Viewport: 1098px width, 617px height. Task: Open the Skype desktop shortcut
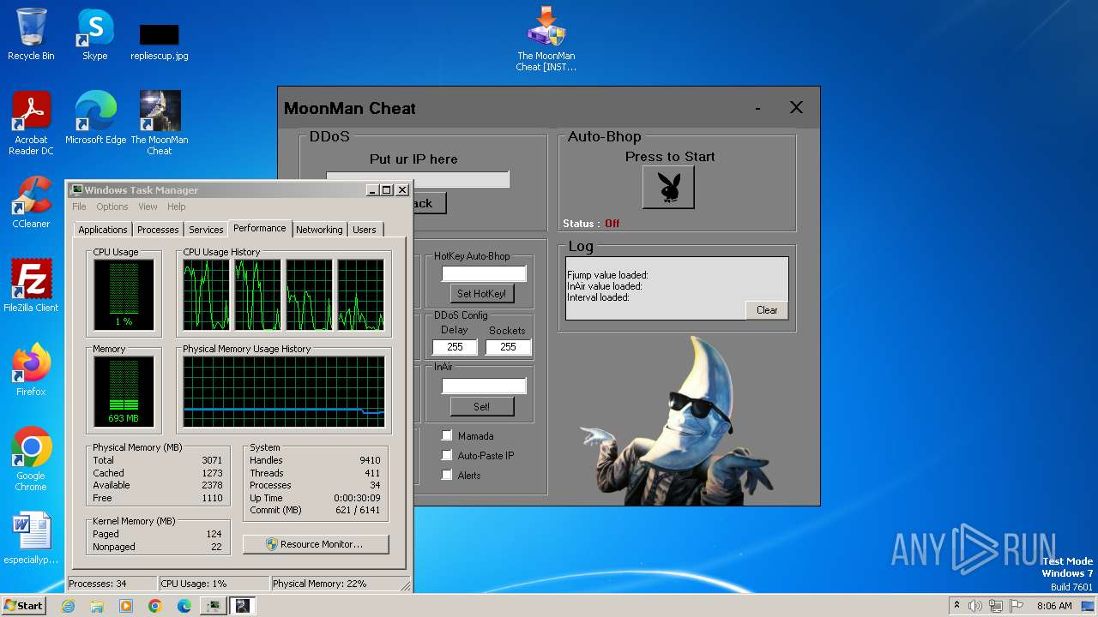[x=94, y=34]
